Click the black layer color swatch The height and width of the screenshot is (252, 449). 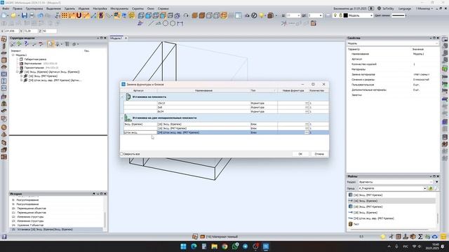pos(346,15)
